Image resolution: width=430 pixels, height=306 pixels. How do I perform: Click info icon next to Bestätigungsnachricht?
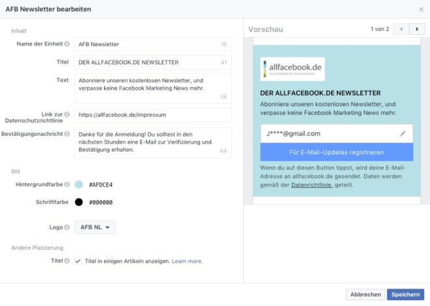click(67, 134)
